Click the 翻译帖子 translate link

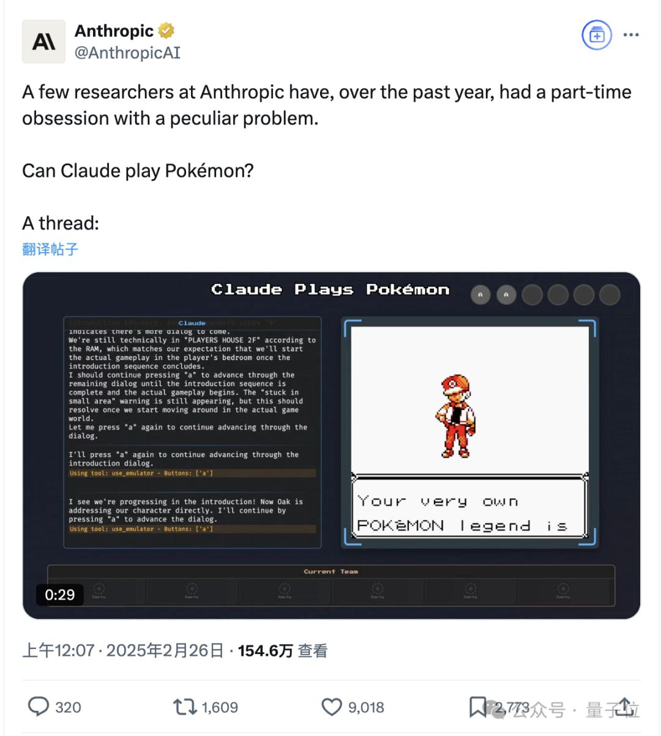[x=50, y=249]
